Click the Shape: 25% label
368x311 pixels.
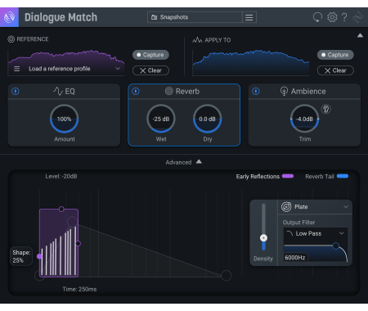[21, 256]
